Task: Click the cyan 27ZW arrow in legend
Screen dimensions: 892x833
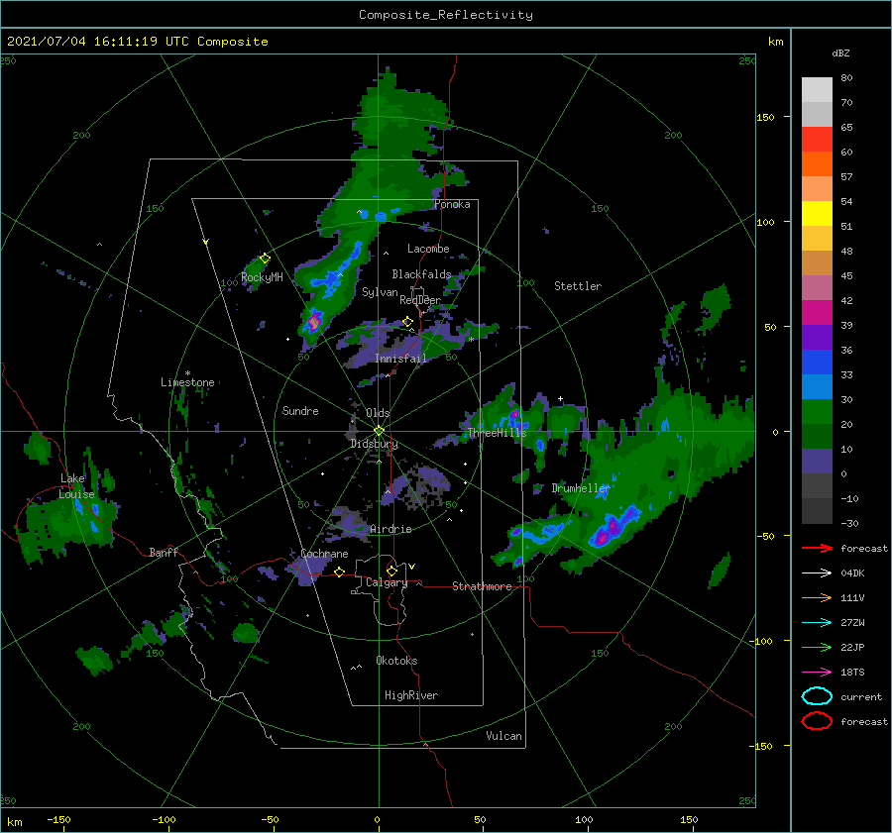Action: coord(817,623)
